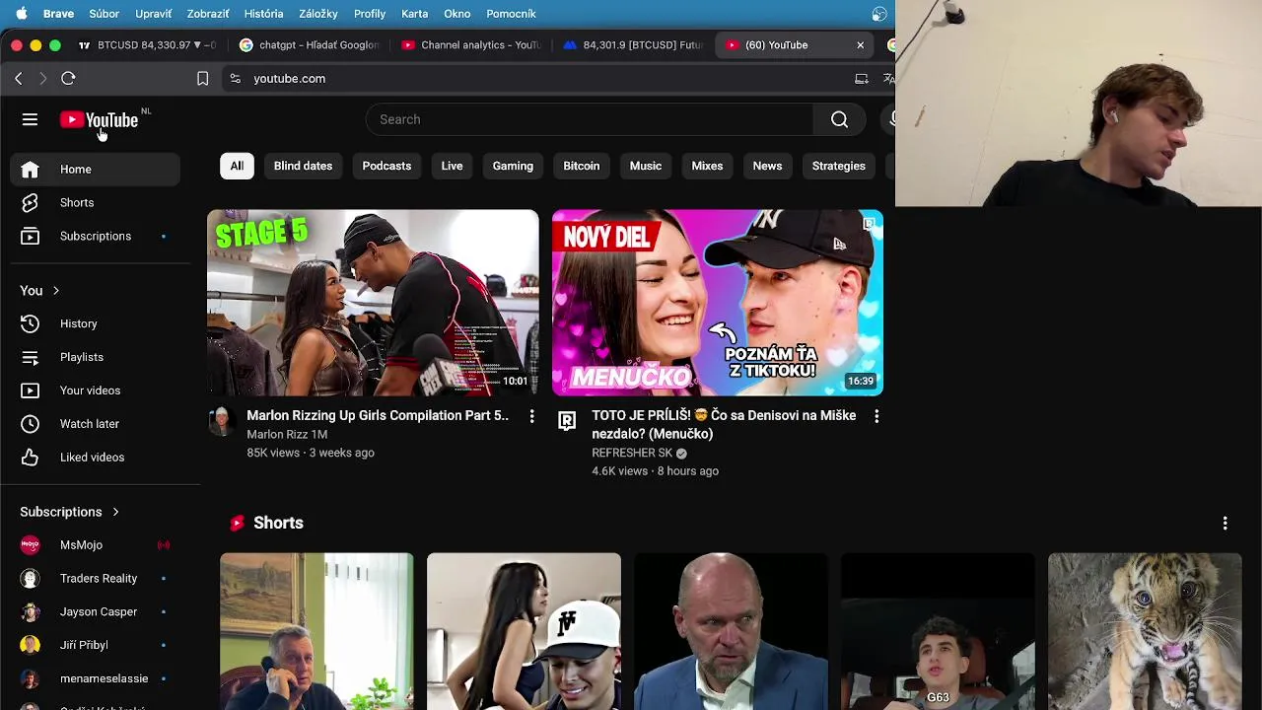Open the bald man in suit Short
Screen dimensions: 1262x710
coord(731,631)
